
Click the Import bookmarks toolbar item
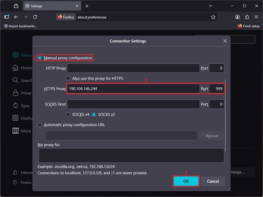[20, 26]
